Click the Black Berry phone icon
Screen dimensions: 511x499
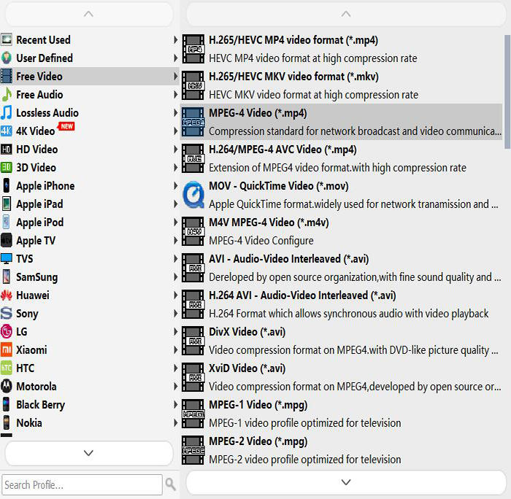pyautogui.click(x=7, y=405)
